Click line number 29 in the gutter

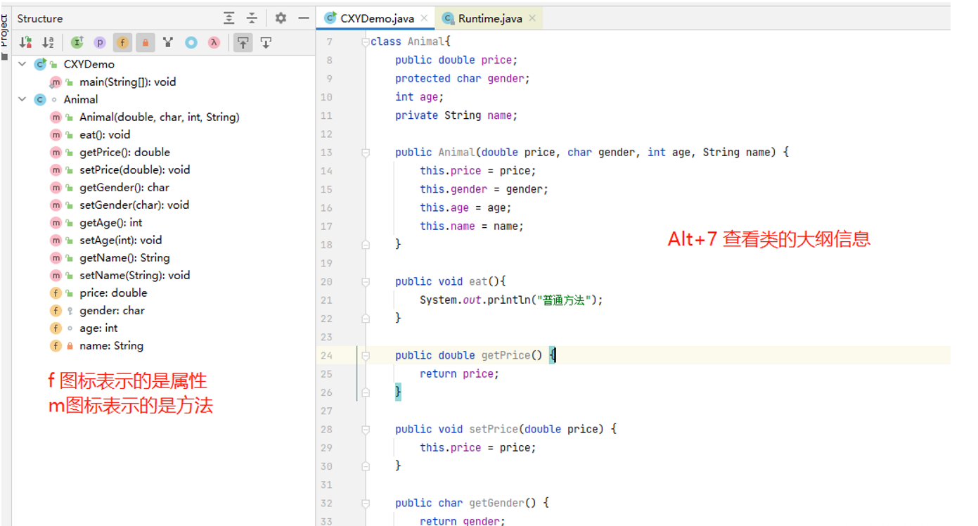(326, 447)
